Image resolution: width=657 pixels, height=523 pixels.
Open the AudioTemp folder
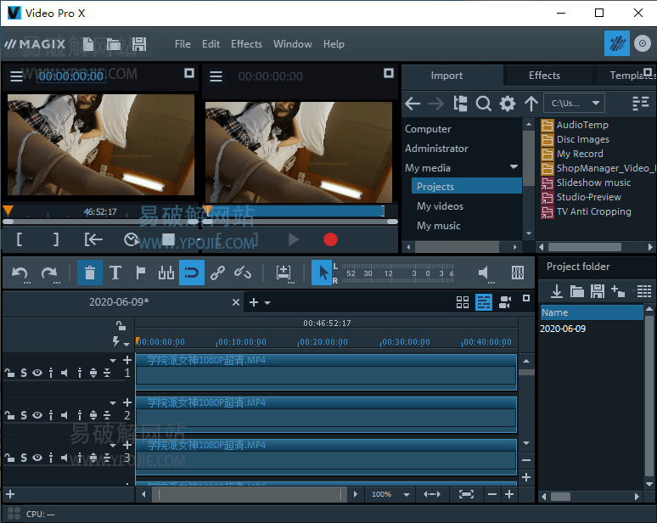point(575,125)
